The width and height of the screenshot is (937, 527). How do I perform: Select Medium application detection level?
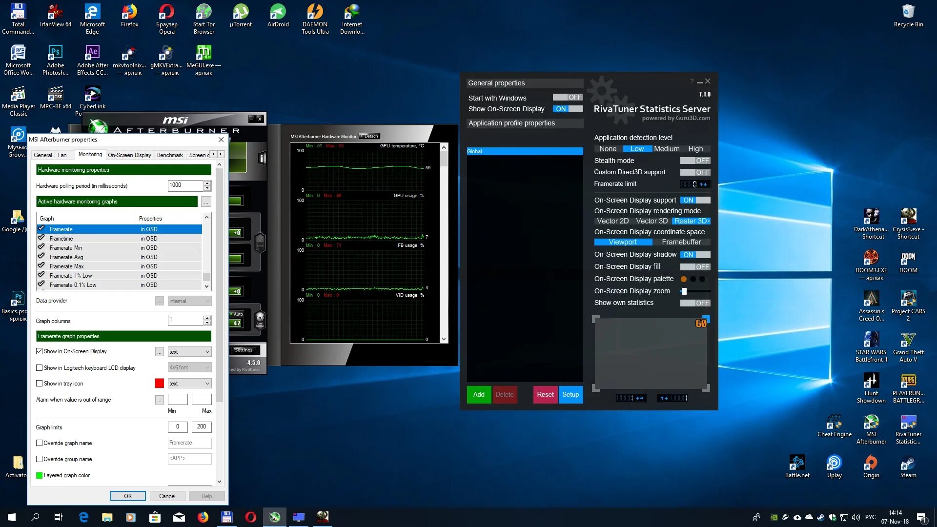(x=667, y=149)
